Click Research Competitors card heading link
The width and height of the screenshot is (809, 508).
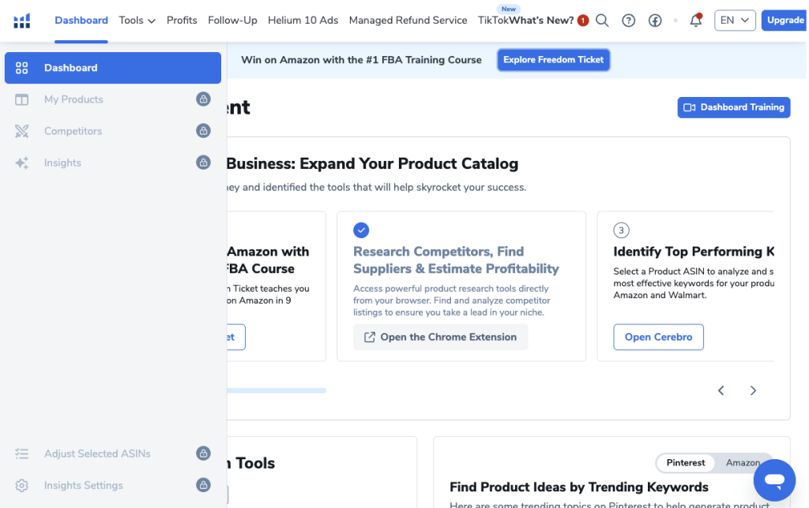(x=456, y=260)
